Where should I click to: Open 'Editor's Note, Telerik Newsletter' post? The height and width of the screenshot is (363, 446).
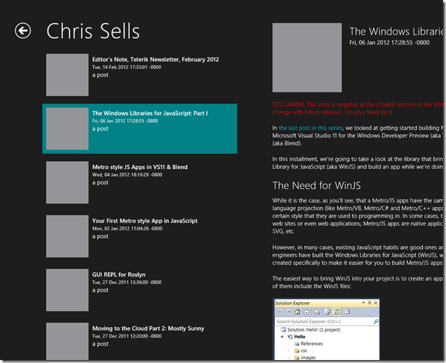click(x=140, y=75)
